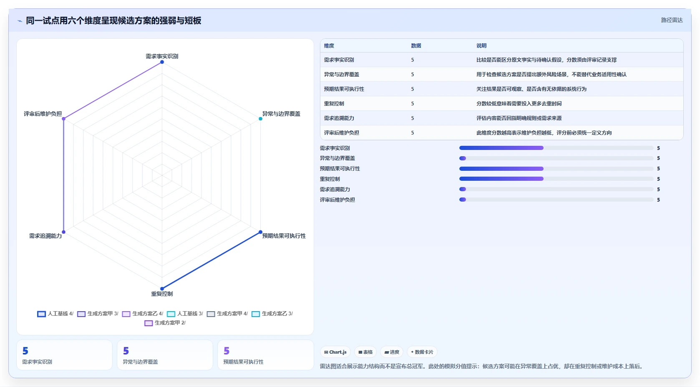The height and width of the screenshot is (387, 700).
Task: Click the 数据卡片 chip
Action: (x=422, y=352)
